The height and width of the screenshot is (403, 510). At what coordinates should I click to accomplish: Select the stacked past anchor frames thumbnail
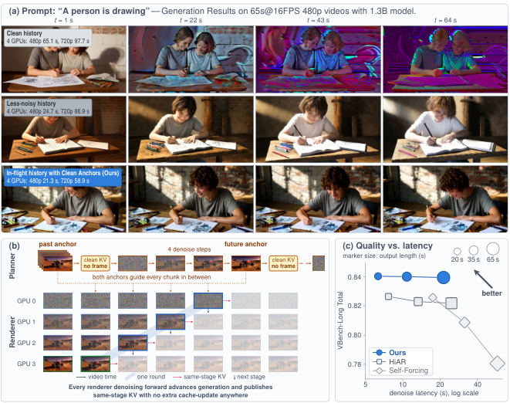tap(56, 261)
